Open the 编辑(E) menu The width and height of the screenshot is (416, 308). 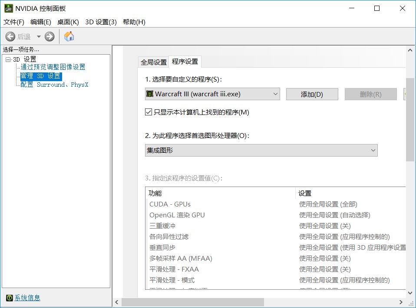coord(40,22)
